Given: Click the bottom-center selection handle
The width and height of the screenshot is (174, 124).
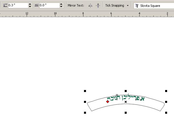Looking at the screenshot, I should tap(126, 113).
